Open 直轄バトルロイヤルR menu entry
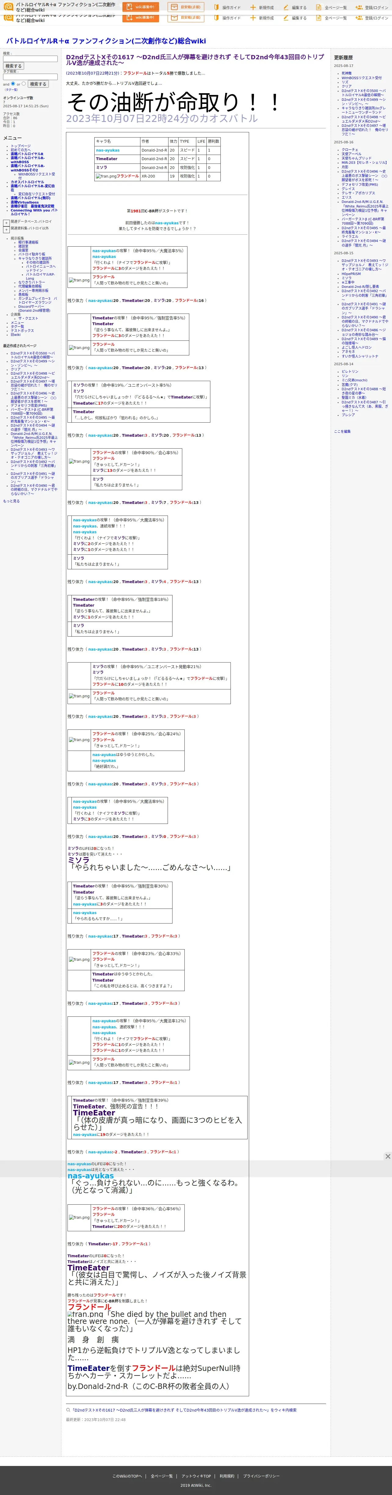The image size is (392, 1495). pos(27,154)
